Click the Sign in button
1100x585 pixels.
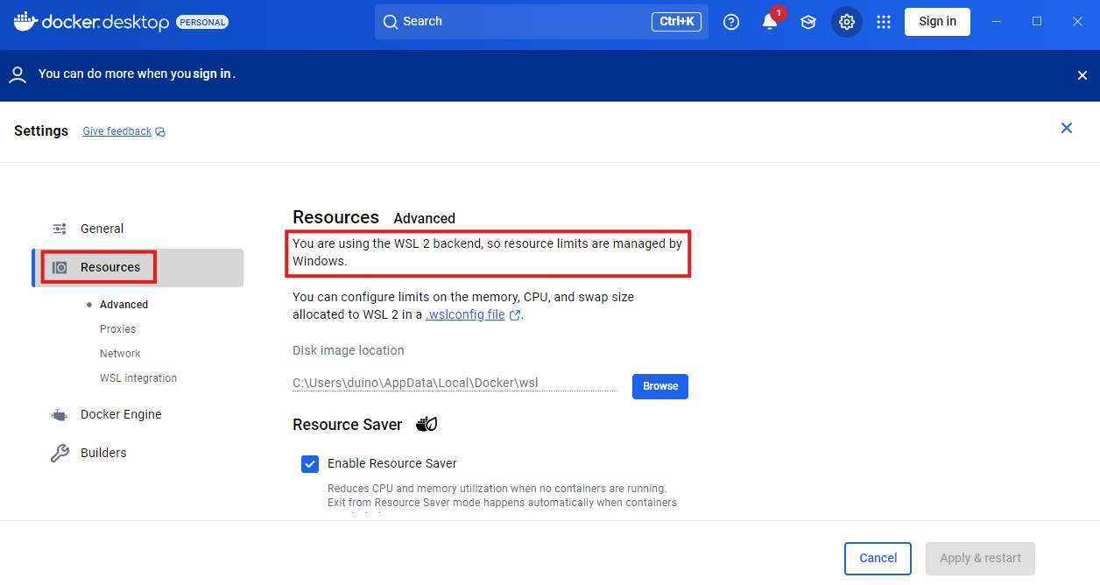point(937,22)
